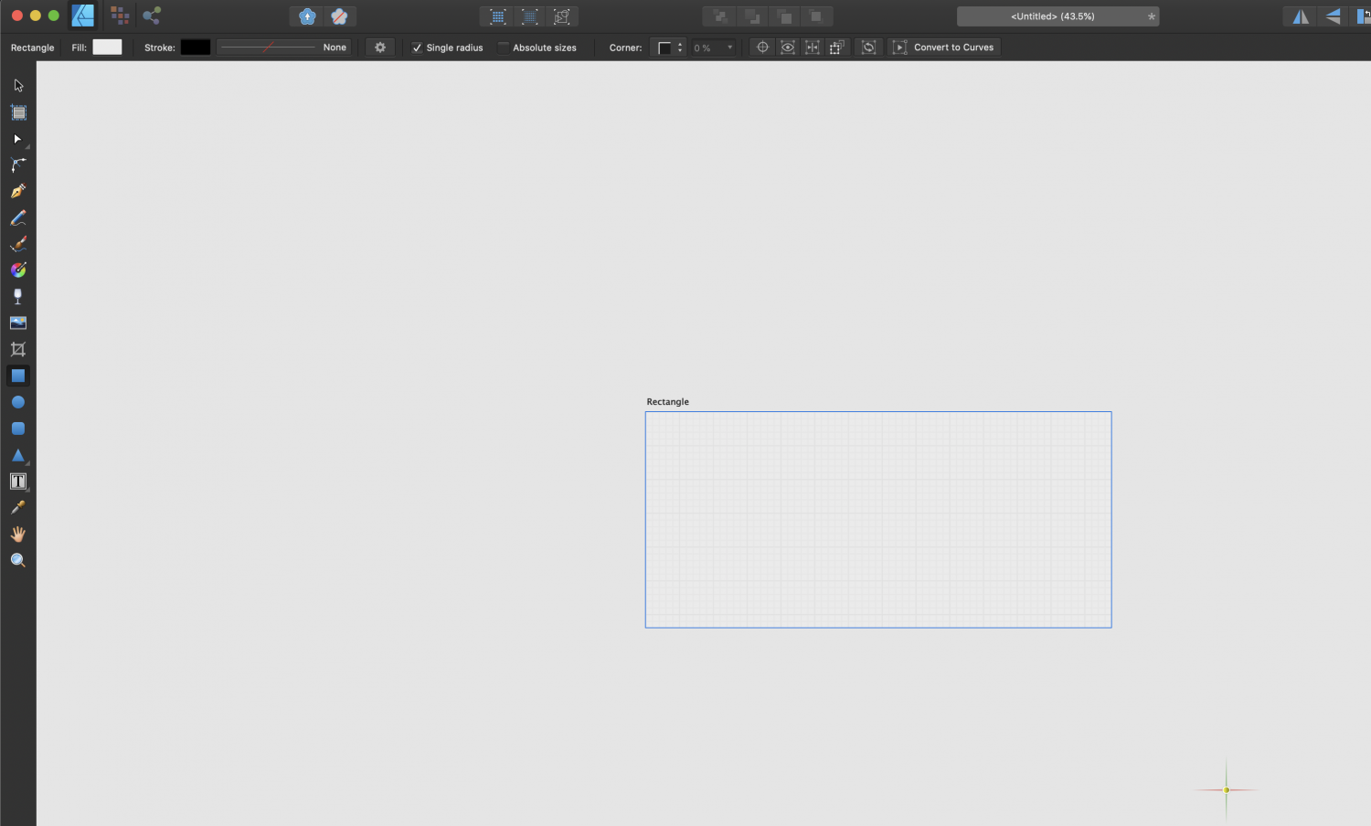The image size is (1371, 826).
Task: Enable the Absolute sizes checkbox
Action: (503, 48)
